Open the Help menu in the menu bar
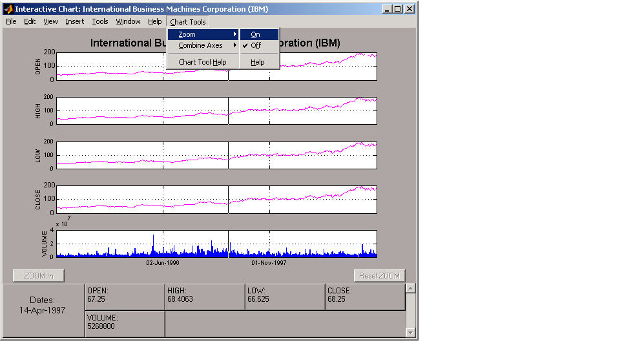Viewport: 633px width, 347px height. pos(154,22)
